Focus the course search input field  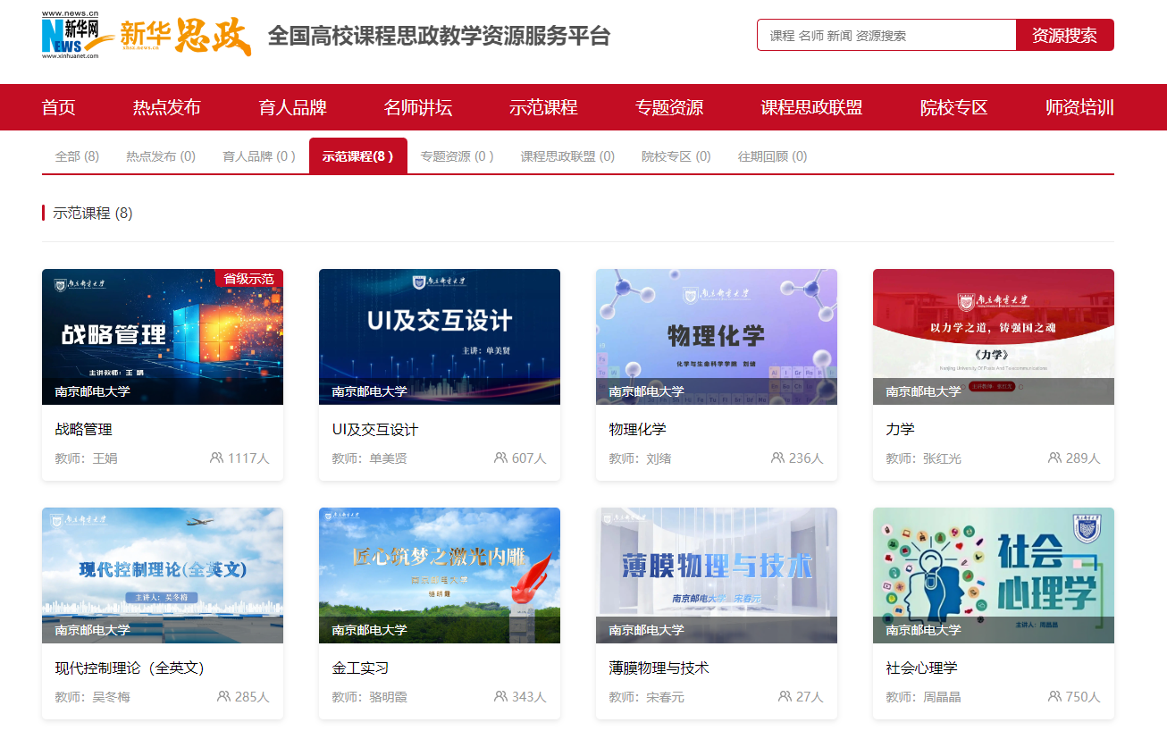(886, 36)
